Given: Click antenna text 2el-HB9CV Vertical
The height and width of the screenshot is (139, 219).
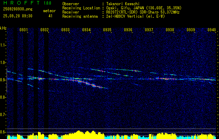Looking at the screenshot, I should click(125, 16).
